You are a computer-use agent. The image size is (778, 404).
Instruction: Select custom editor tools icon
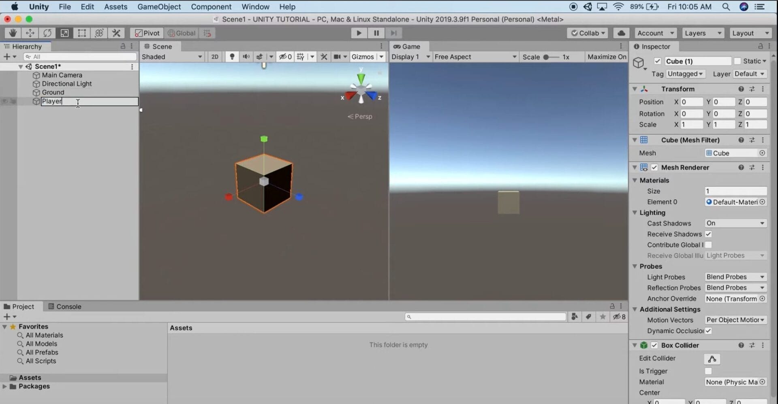pyautogui.click(x=116, y=33)
